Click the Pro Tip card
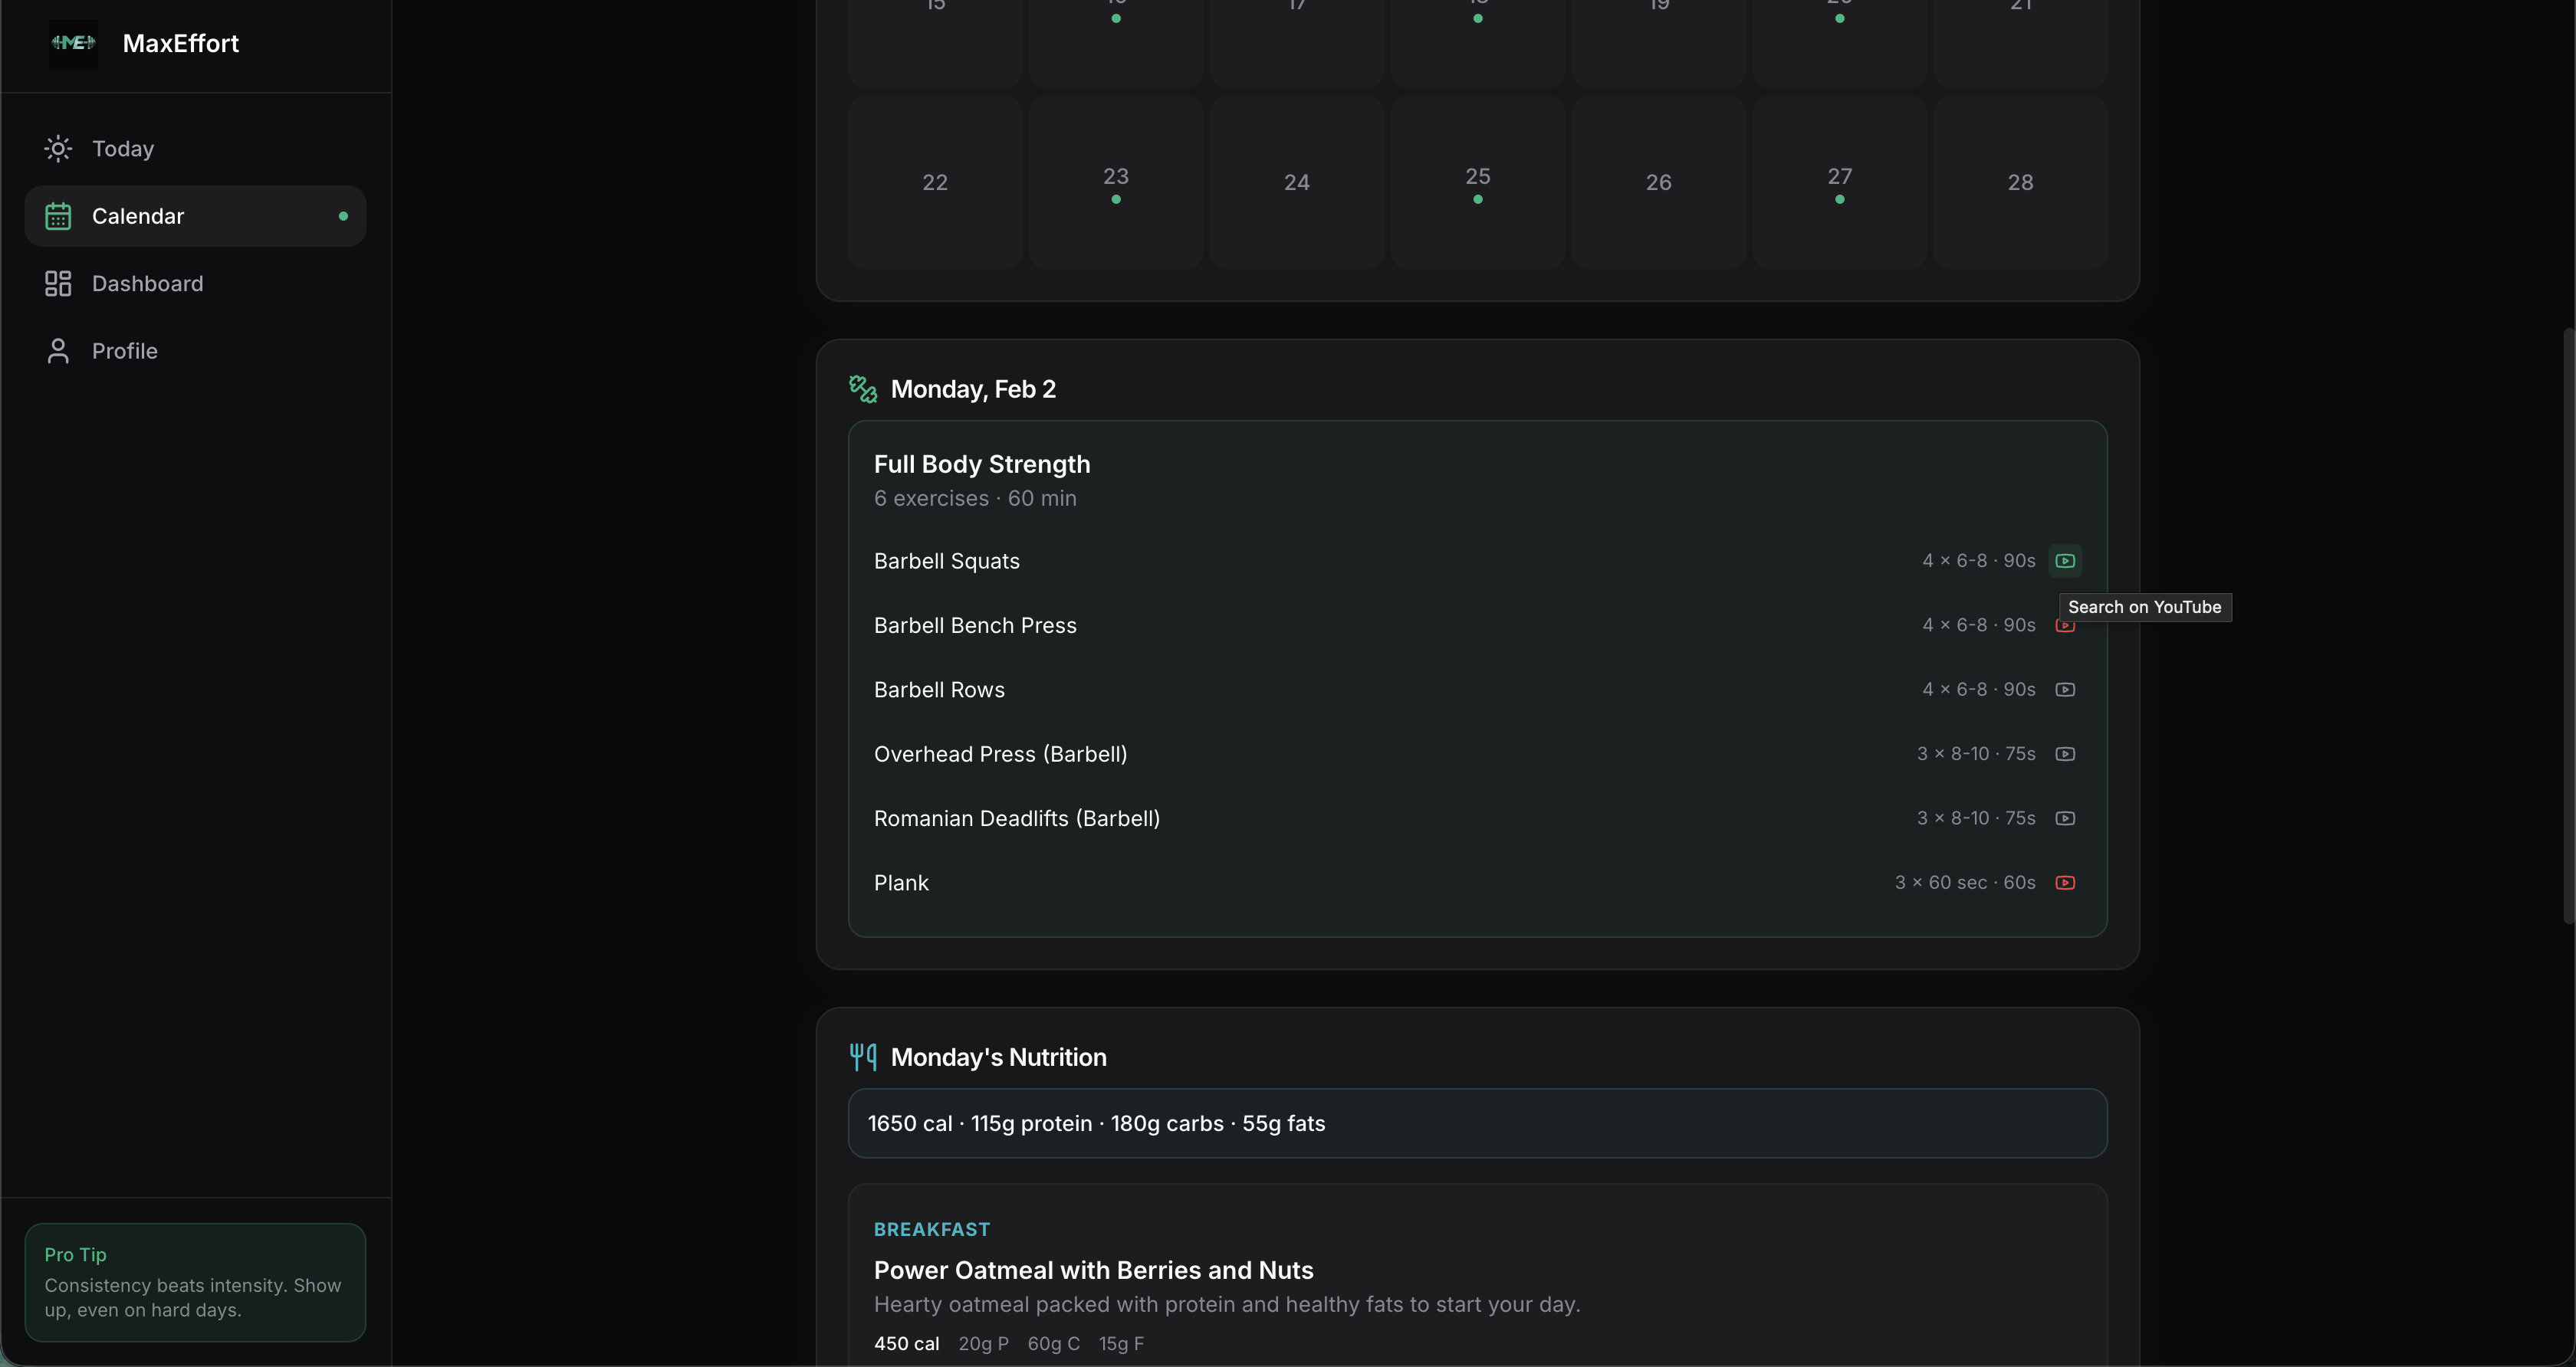The image size is (2576, 1367). tap(195, 1282)
